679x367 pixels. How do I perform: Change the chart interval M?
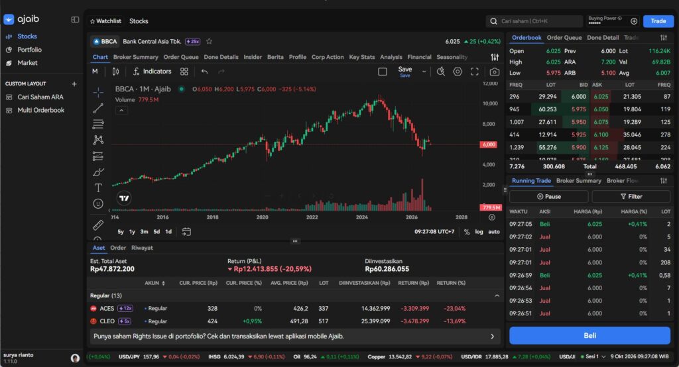(x=95, y=72)
